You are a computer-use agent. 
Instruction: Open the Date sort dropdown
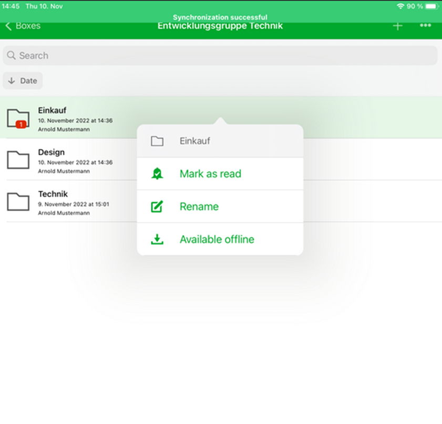pos(23,81)
